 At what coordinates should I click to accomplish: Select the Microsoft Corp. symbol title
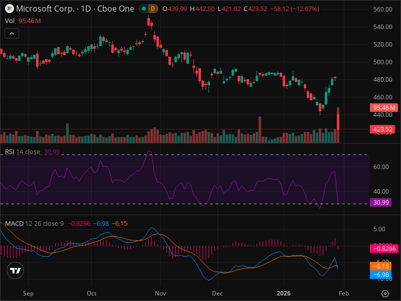(75, 9)
